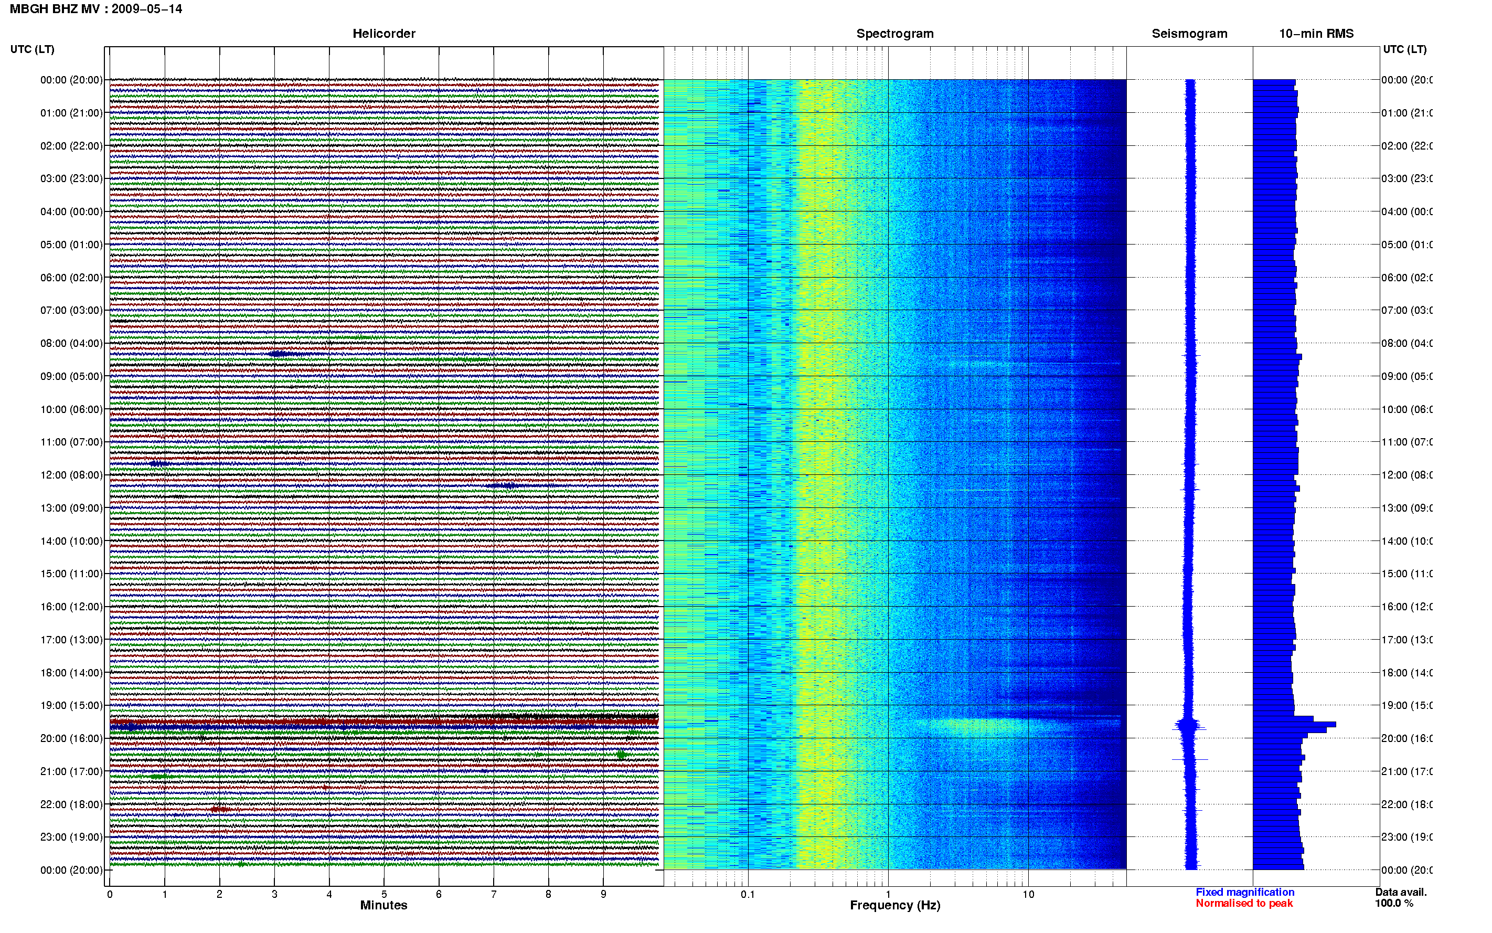Click the left '09:00 (05:00)' time label
Screen dimensions: 1492x933
pos(71,376)
